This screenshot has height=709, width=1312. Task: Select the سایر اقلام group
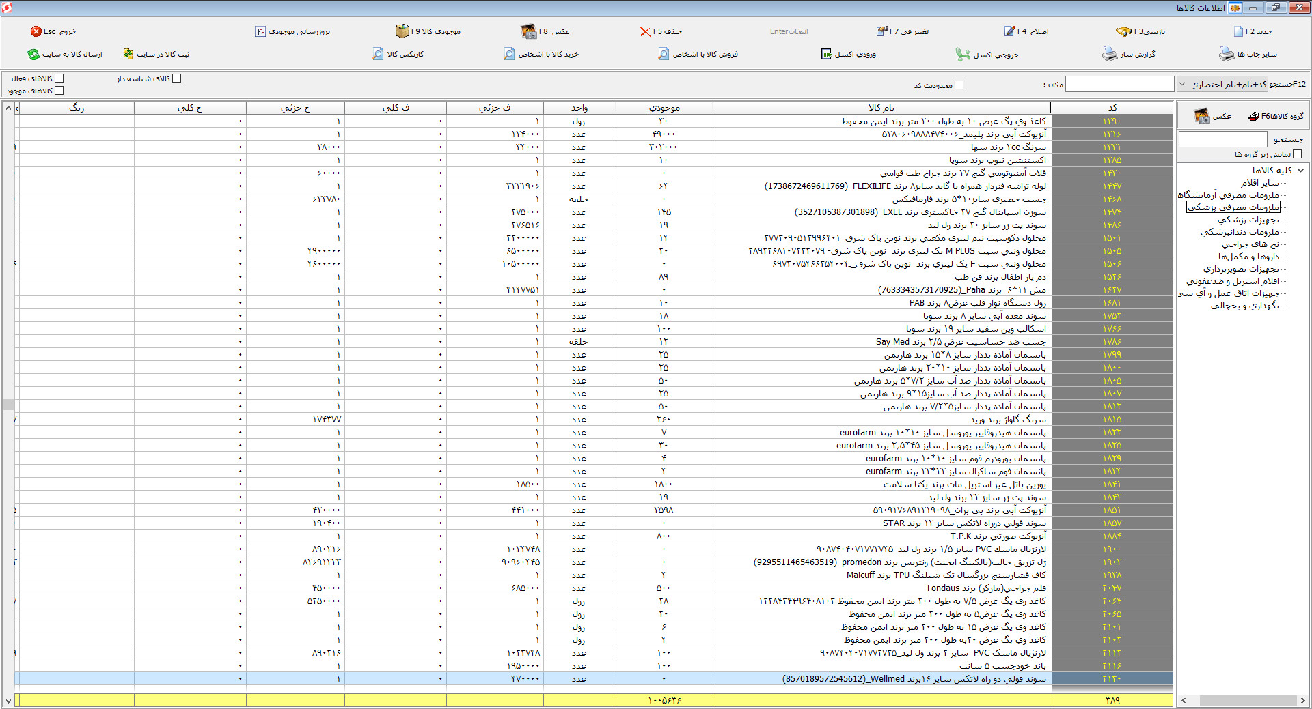click(1260, 183)
